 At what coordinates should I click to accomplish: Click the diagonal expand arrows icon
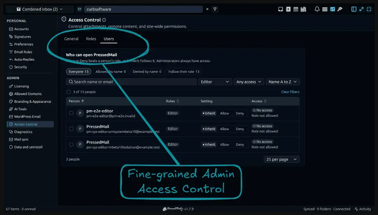tap(361, 9)
